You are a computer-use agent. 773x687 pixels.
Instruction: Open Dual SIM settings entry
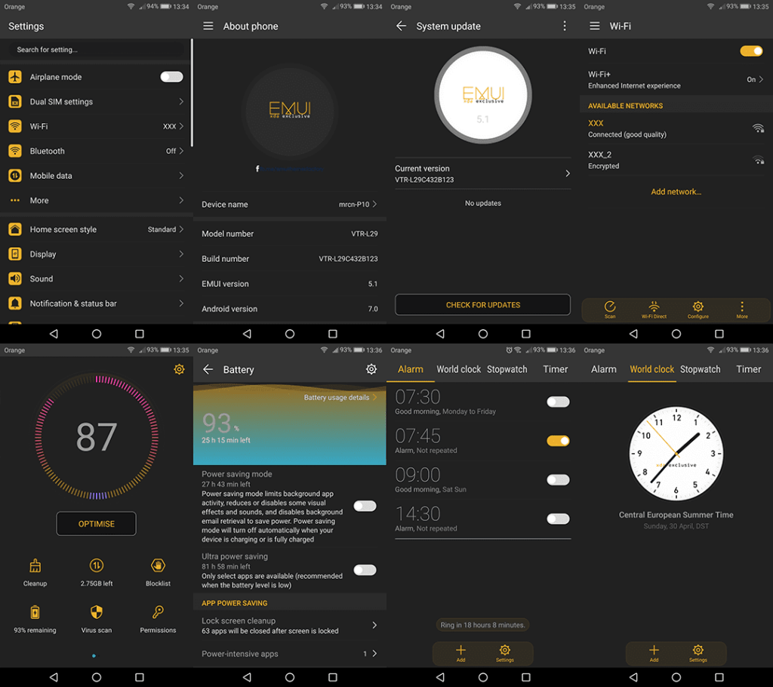click(96, 102)
